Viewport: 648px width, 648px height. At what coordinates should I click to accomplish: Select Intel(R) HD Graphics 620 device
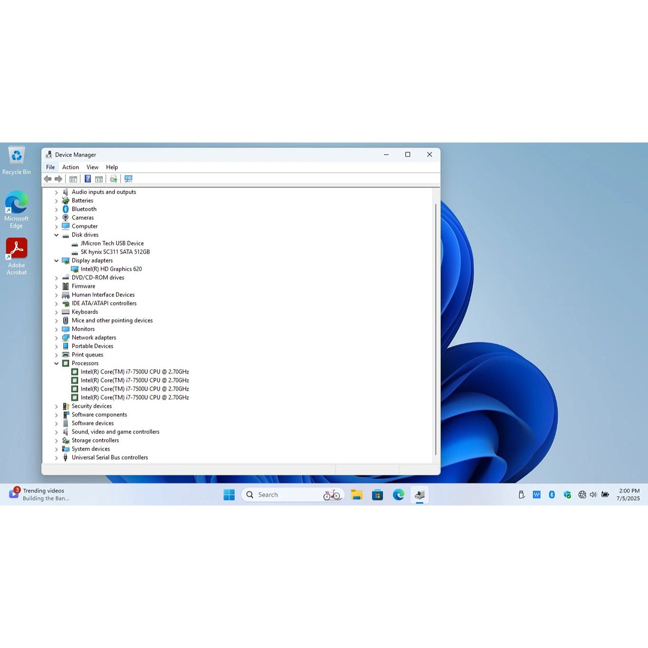tap(111, 269)
